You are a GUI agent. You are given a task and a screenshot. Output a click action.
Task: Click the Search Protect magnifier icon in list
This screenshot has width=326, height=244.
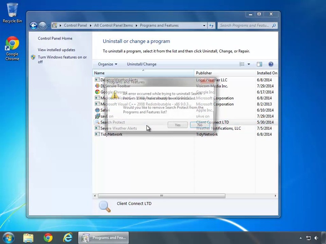pos(97,122)
